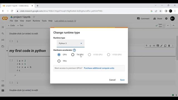The width and height of the screenshot is (178, 100).
Task: Select the project-1.ipynb Colaboratory tab
Action: pos(18,6)
